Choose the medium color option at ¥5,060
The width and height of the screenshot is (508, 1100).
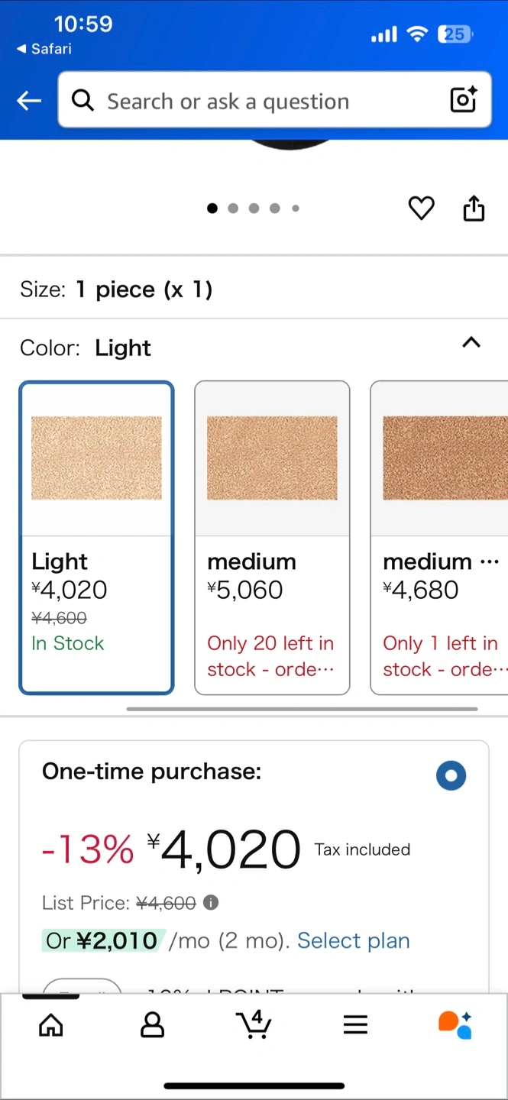tap(272, 538)
